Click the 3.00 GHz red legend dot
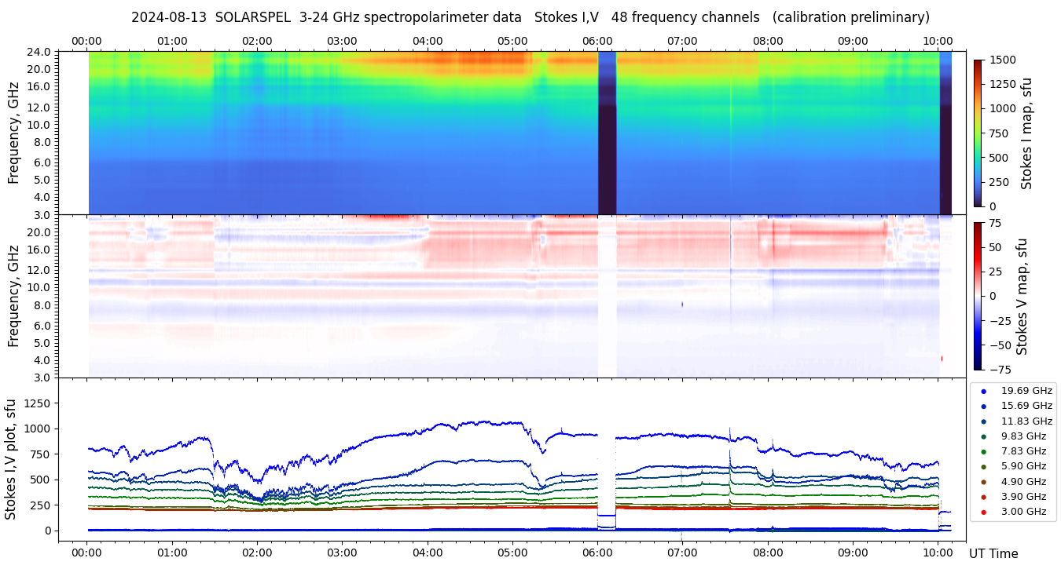Viewport: 1061px width, 569px height. [983, 512]
